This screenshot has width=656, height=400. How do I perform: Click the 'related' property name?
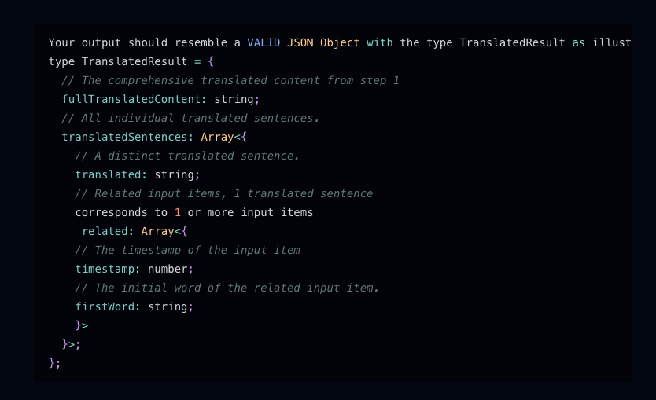108,231
